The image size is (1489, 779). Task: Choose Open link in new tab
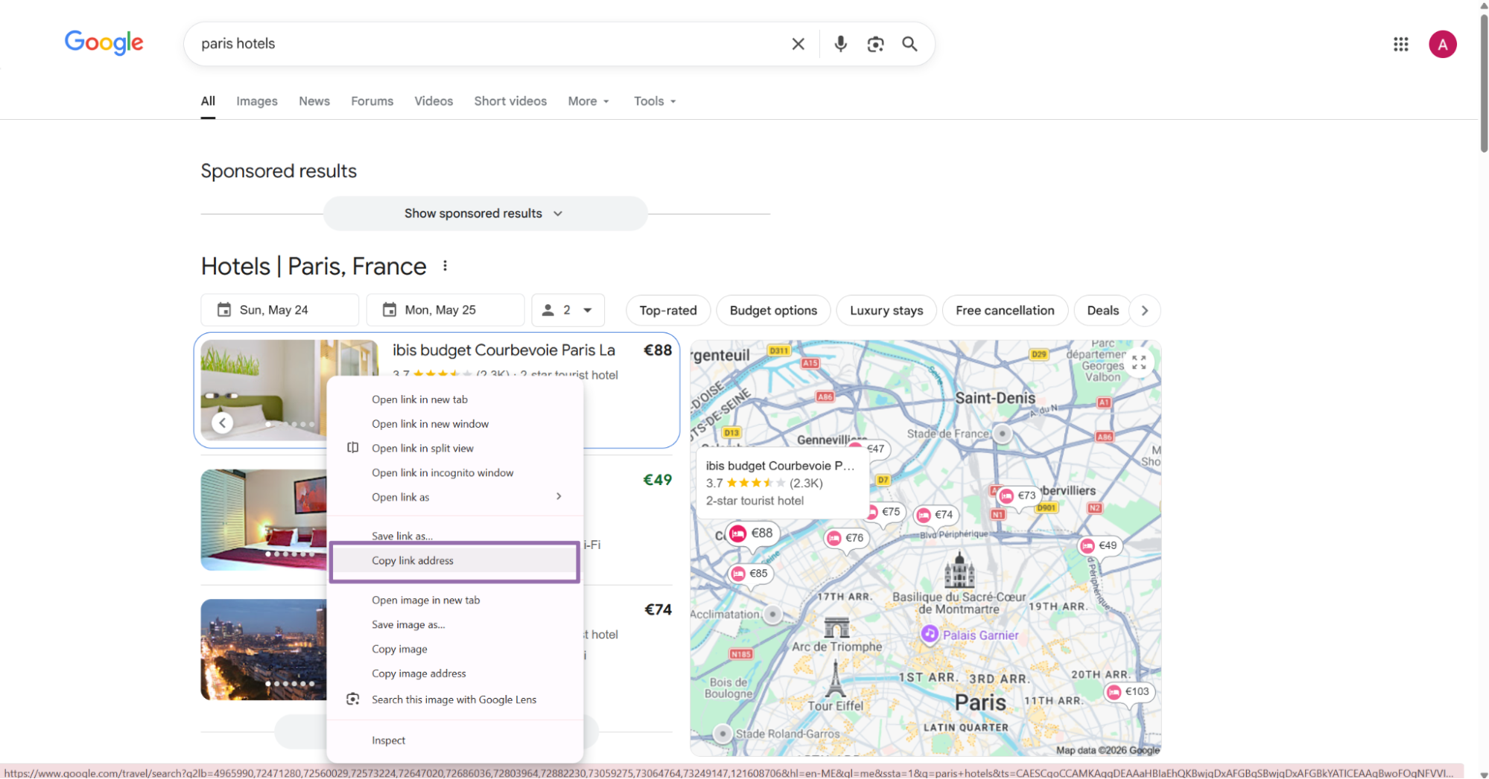pos(455,400)
